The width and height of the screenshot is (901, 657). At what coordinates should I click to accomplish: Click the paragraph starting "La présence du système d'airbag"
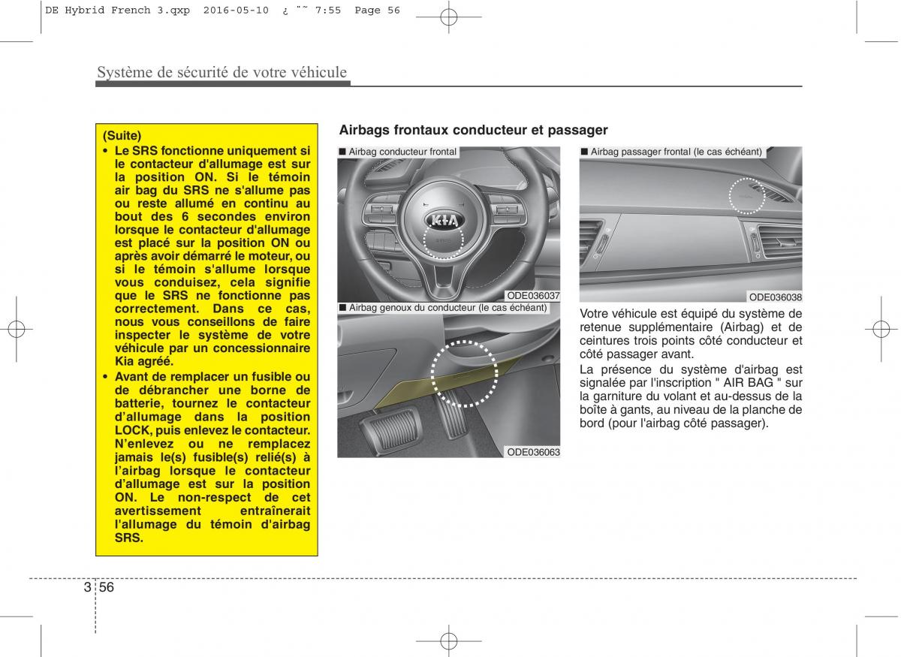click(691, 396)
